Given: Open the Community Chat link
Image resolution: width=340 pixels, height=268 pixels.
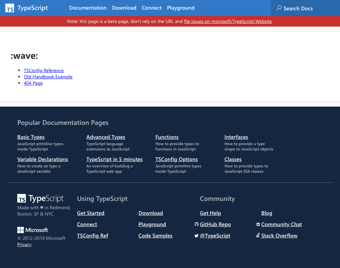Looking at the screenshot, I should pyautogui.click(x=282, y=224).
